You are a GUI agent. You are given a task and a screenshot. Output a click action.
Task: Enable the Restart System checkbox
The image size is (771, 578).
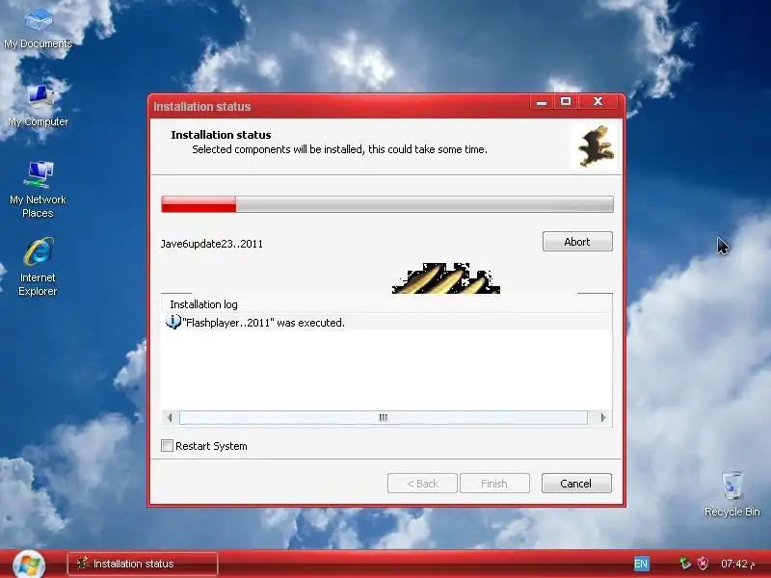[x=167, y=446]
